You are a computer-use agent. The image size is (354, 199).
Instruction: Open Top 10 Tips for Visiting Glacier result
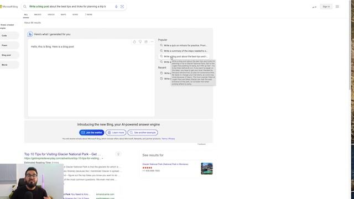[x=63, y=154]
